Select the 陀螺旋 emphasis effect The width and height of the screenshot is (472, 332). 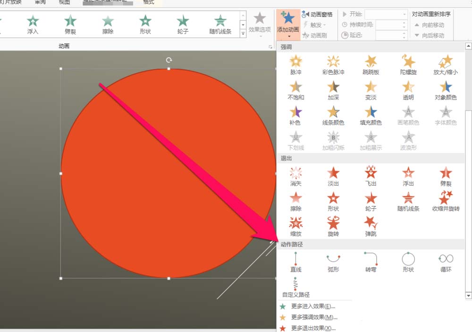pos(408,65)
